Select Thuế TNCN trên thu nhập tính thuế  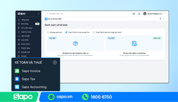click(94, 32)
